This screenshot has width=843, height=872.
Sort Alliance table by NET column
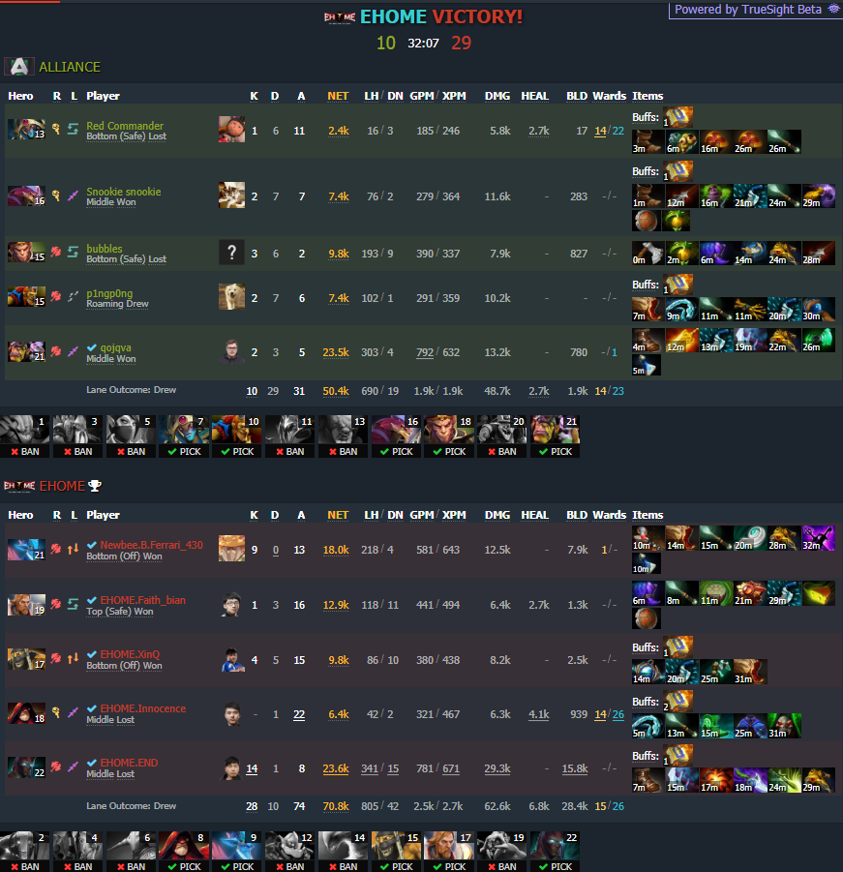pyautogui.click(x=338, y=96)
